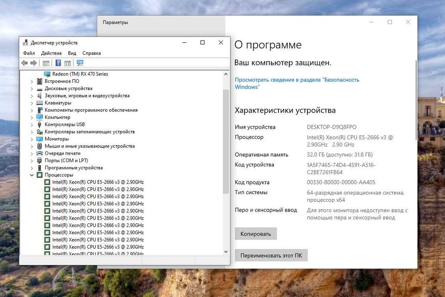Open the Справка menu
Image resolution: width=445 pixels, height=297 pixels.
click(92, 53)
